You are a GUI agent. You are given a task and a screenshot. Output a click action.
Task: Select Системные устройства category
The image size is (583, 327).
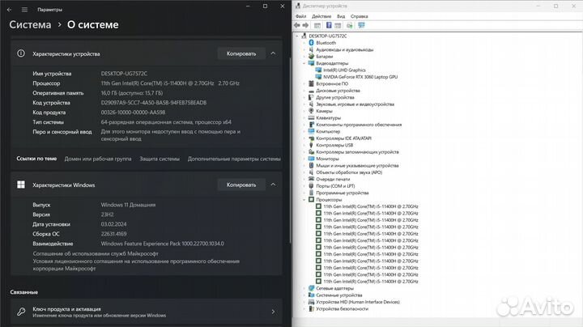339,295
